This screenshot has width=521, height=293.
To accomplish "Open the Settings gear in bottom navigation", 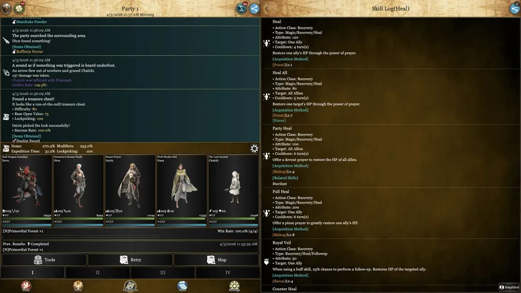I will (x=234, y=286).
